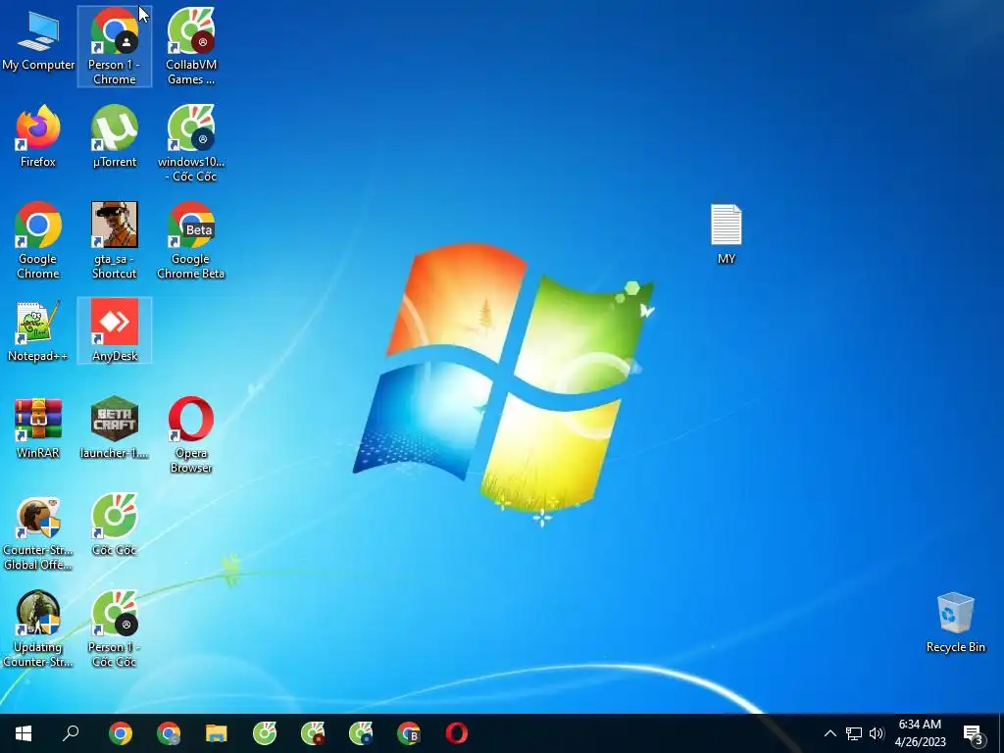Click the Firefox desktop icon
Image resolution: width=1004 pixels, height=753 pixels.
(38, 137)
